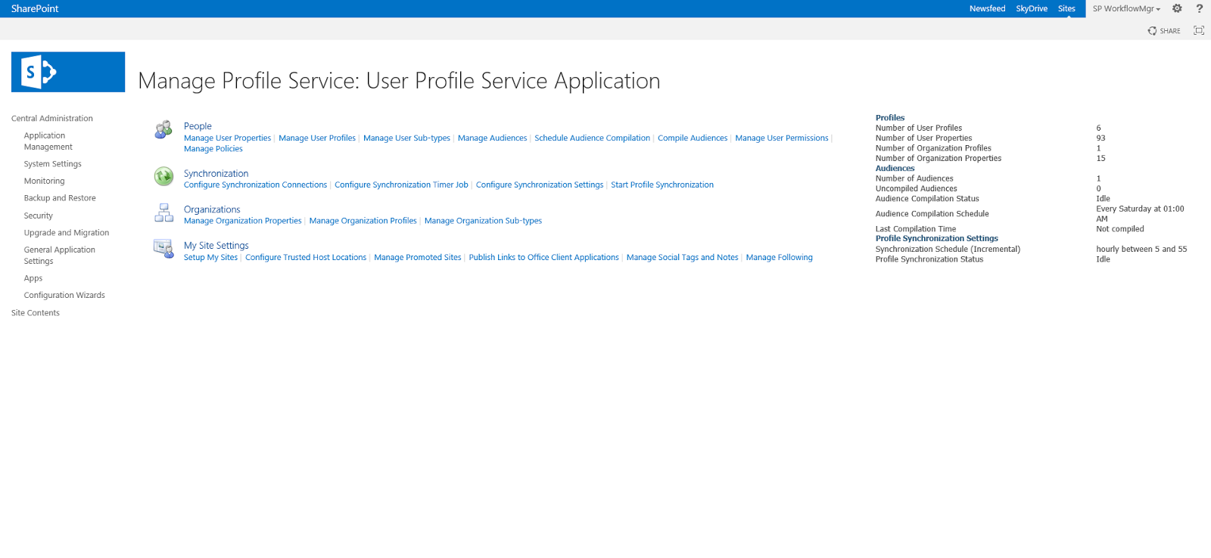Open Setup My Sites
1211x558 pixels.
[x=210, y=258]
